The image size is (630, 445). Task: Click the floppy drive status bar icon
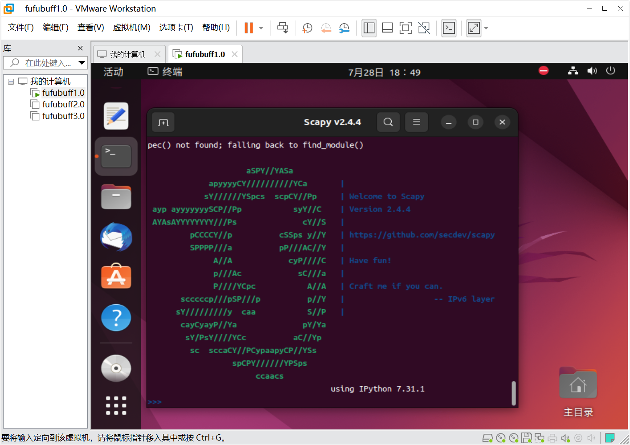(x=527, y=438)
